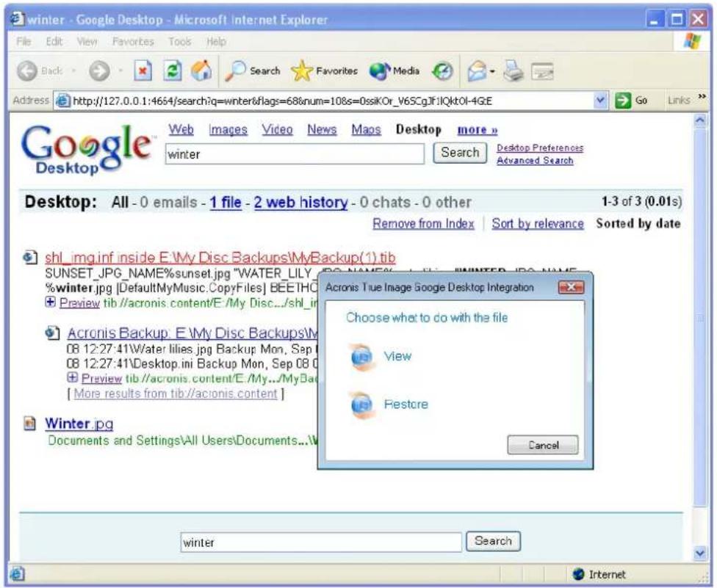Open the Favorites menu

coord(133,42)
